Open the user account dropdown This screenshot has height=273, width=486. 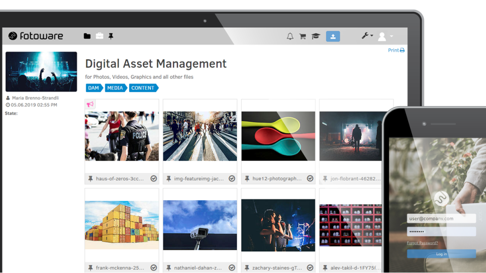pos(385,36)
